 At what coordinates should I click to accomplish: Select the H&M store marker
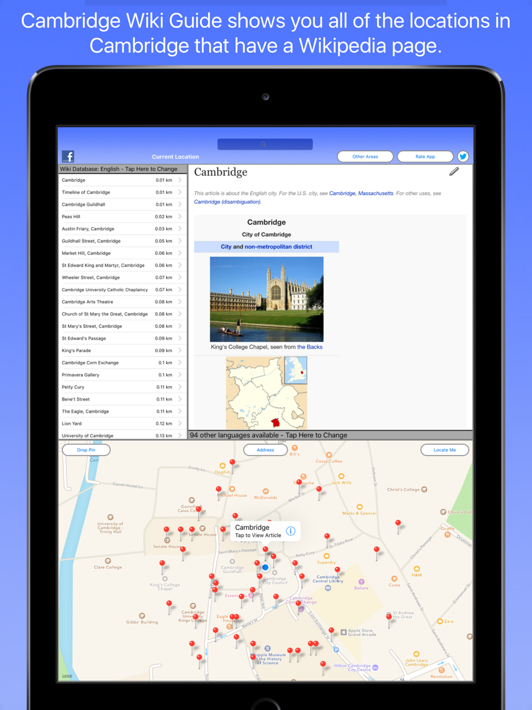pos(417,569)
